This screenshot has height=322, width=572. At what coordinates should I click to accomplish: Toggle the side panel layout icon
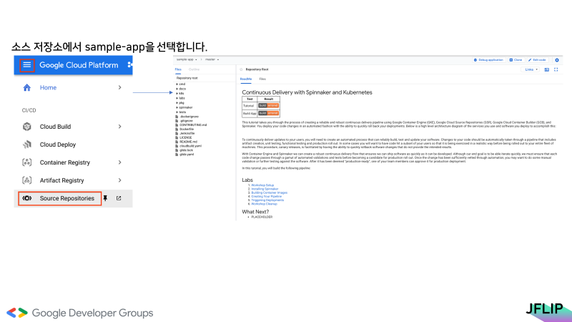click(546, 69)
